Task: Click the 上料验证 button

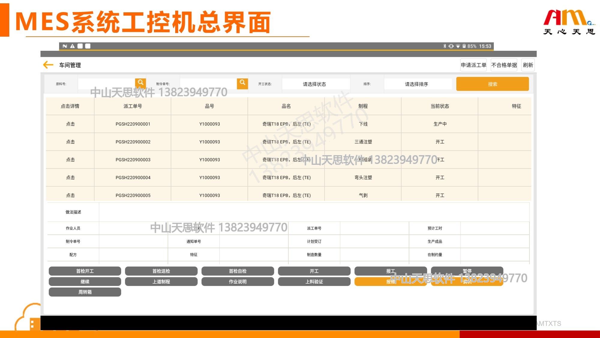Action: 314,282
